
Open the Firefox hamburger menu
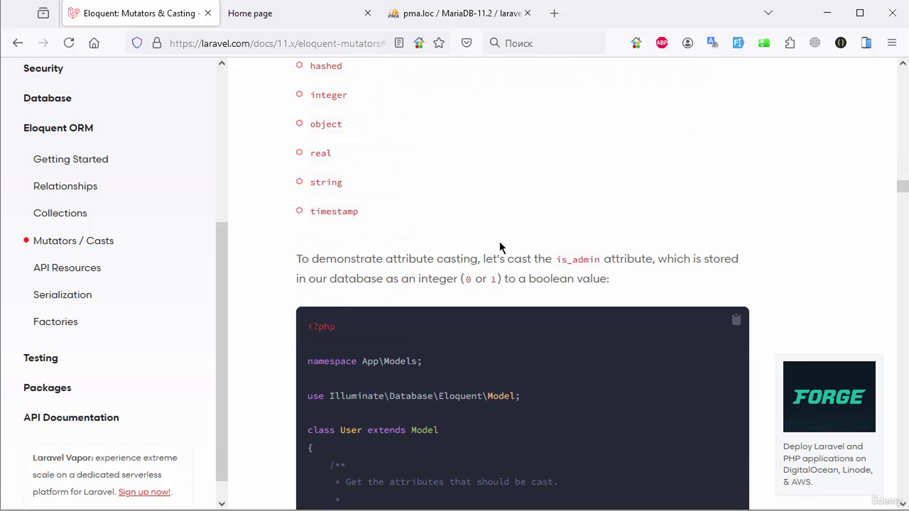pos(892,43)
